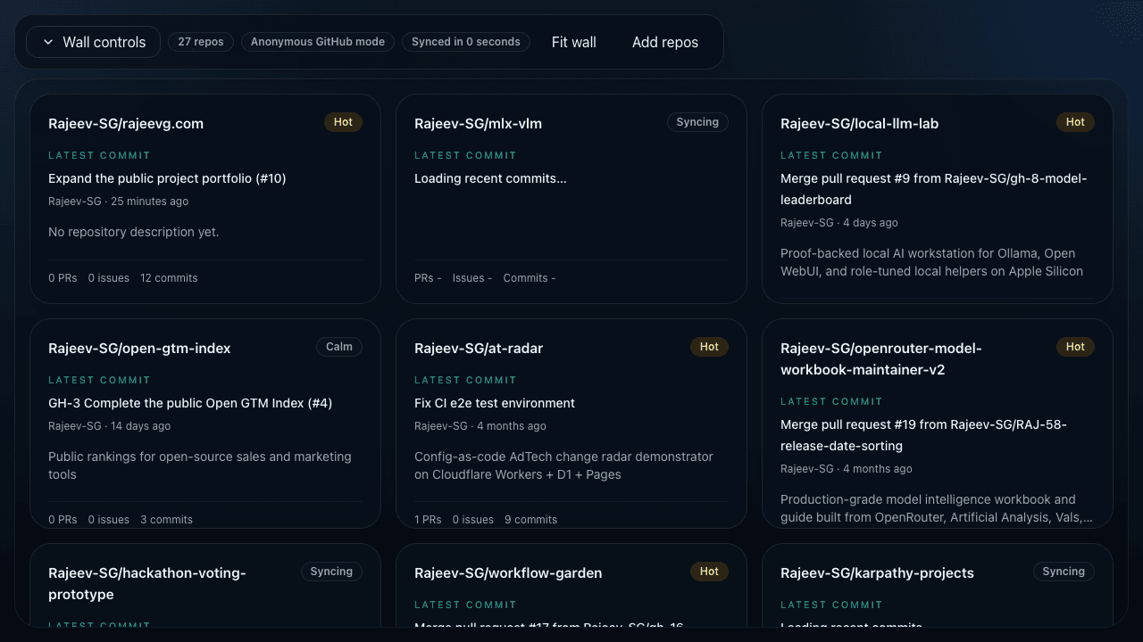Click Production-grade model intelligence workbook description

(936, 508)
